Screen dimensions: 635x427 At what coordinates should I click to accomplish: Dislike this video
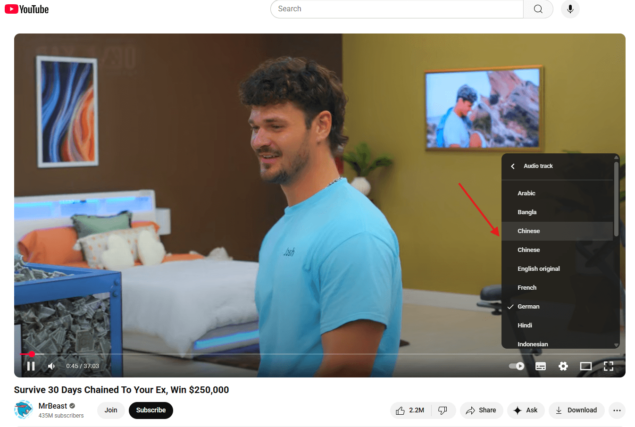coord(443,410)
